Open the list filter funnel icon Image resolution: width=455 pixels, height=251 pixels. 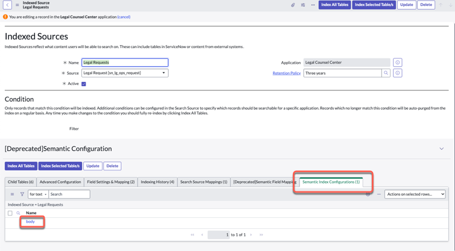pyautogui.click(x=22, y=194)
